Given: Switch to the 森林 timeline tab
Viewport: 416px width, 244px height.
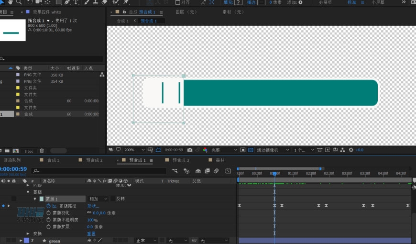Looking at the screenshot, I should coord(220,160).
